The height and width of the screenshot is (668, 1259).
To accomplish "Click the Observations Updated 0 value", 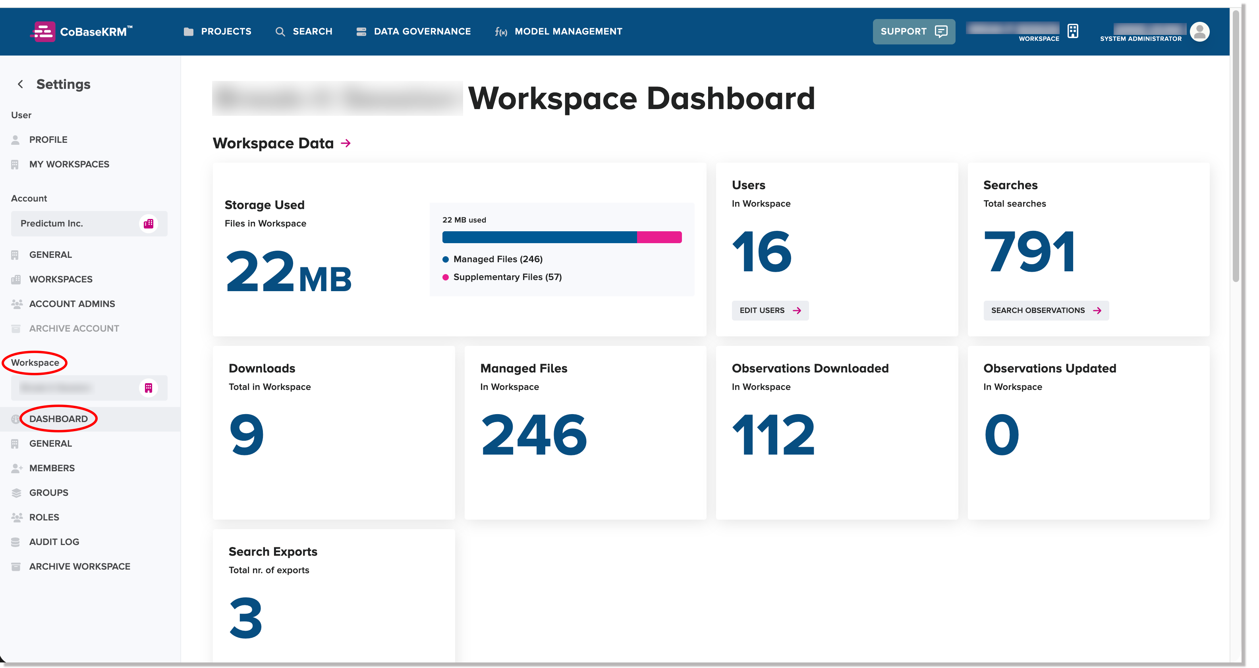I will pos(1001,435).
